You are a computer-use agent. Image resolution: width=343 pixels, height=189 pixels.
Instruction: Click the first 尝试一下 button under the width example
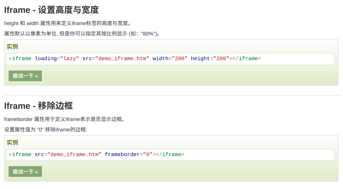pos(25,76)
